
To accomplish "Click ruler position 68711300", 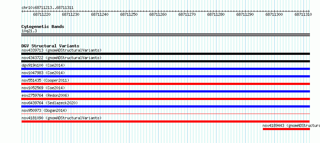I will coord(274,14).
